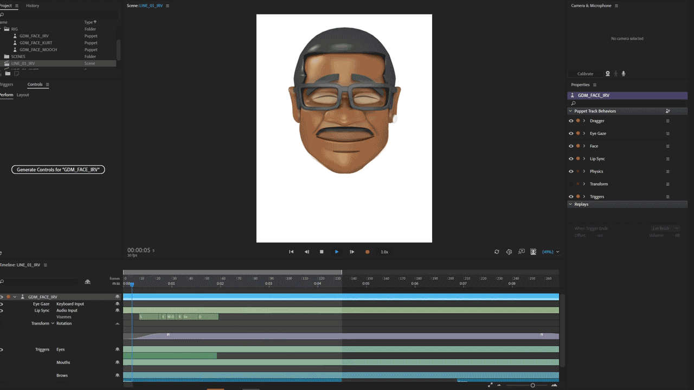
Task: Toggle Lip Sync arm-for-record dot
Action: [x=578, y=159]
